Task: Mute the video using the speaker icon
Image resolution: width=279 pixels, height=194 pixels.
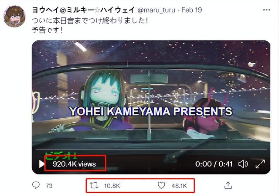Action: [243, 164]
